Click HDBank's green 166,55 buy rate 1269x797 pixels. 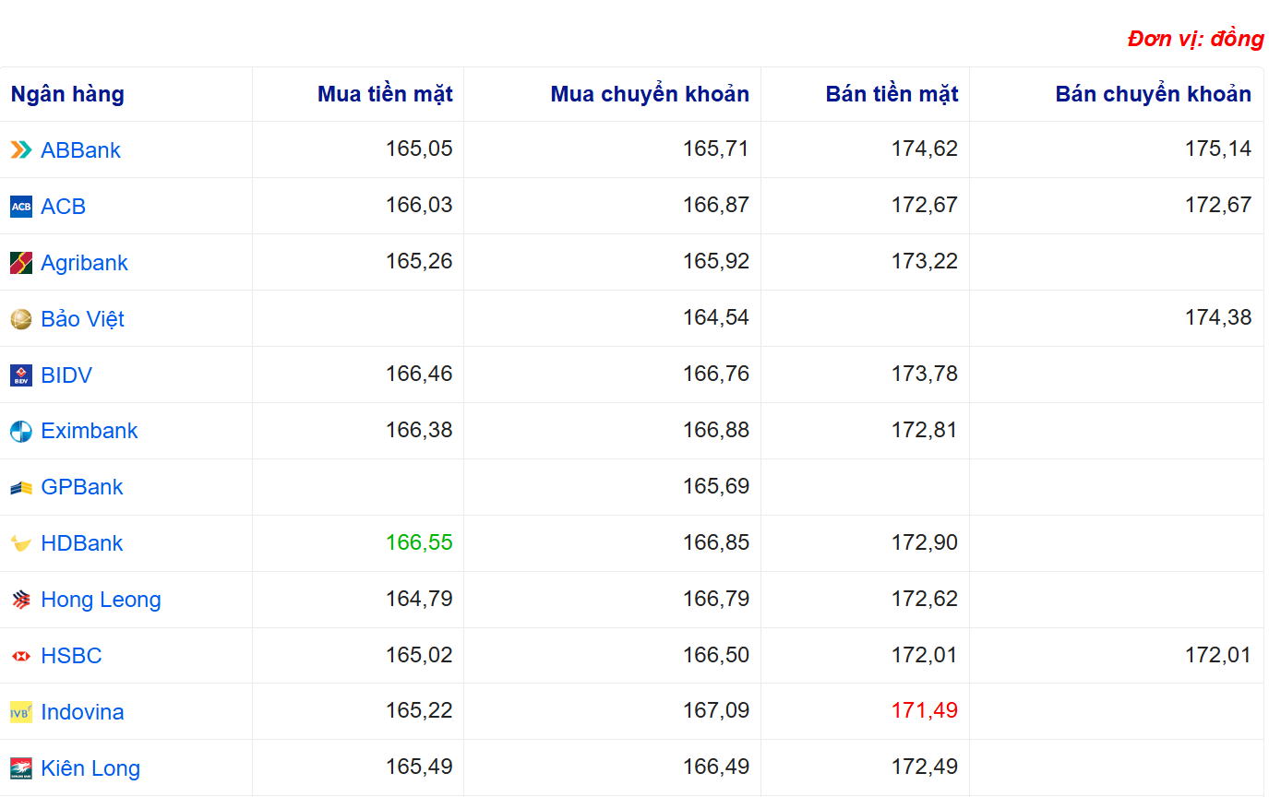click(419, 542)
